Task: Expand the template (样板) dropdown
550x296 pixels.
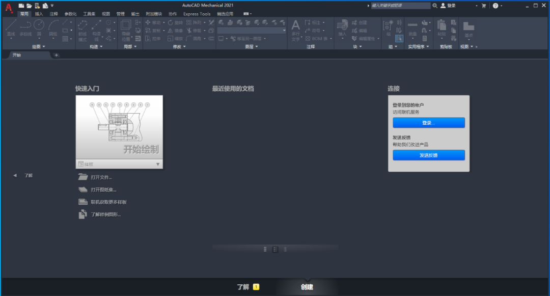Action: coord(157,164)
